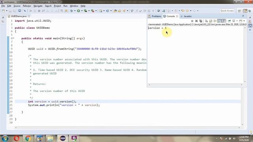Open Opera from the taskbar
This screenshot has height=142, width=253.
point(17,138)
